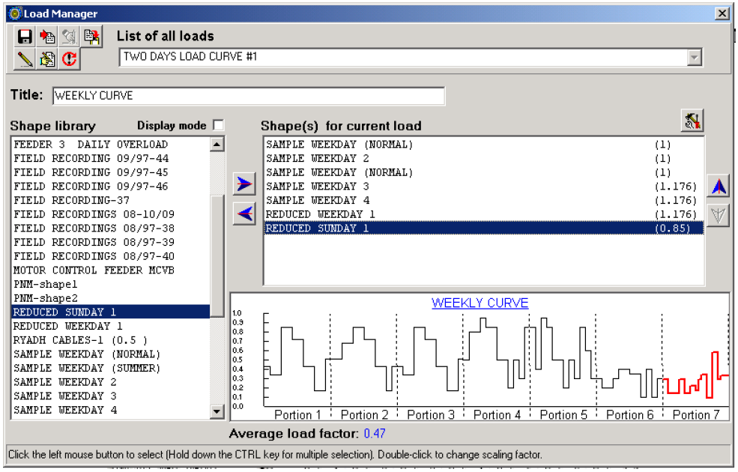Click the import load icon beside Save
Viewport: 738px width, 472px height.
click(x=47, y=37)
